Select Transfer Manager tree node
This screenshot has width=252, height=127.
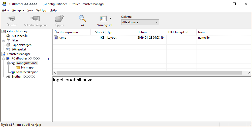(18, 54)
